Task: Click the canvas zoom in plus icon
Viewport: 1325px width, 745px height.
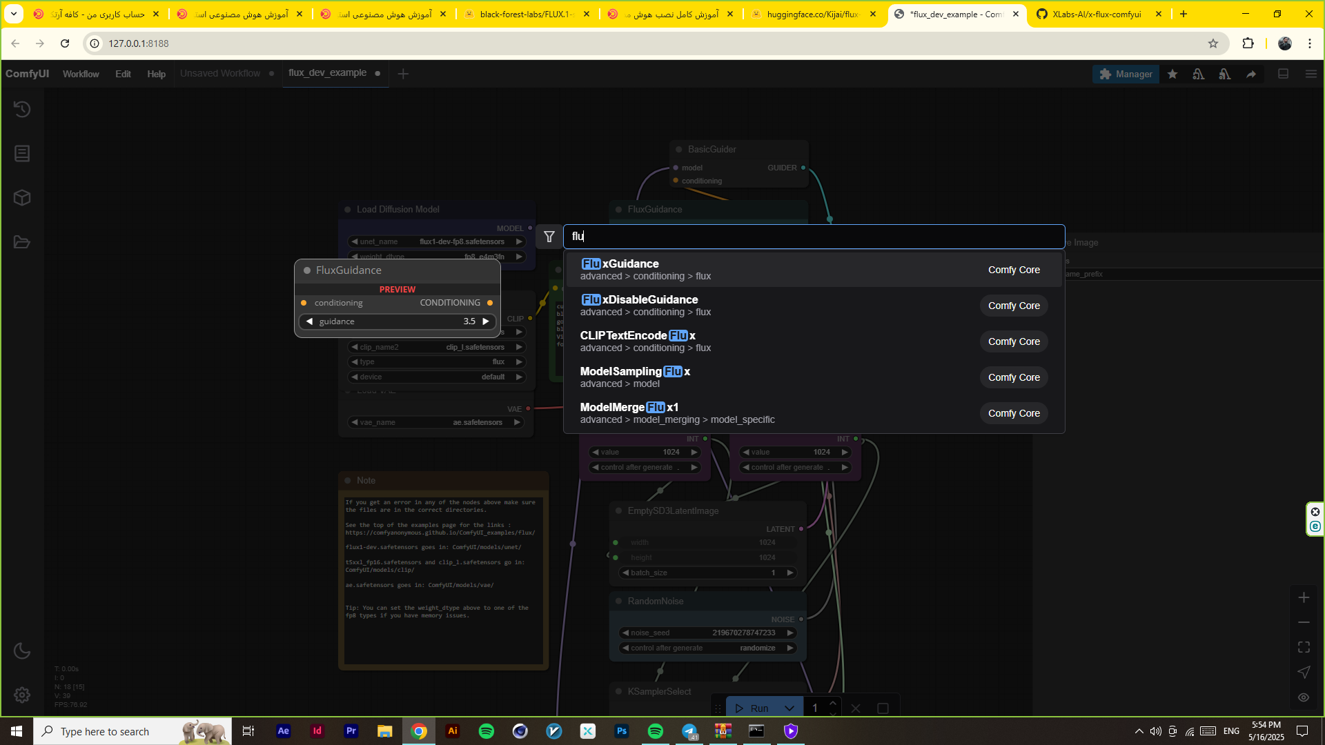Action: (1304, 597)
